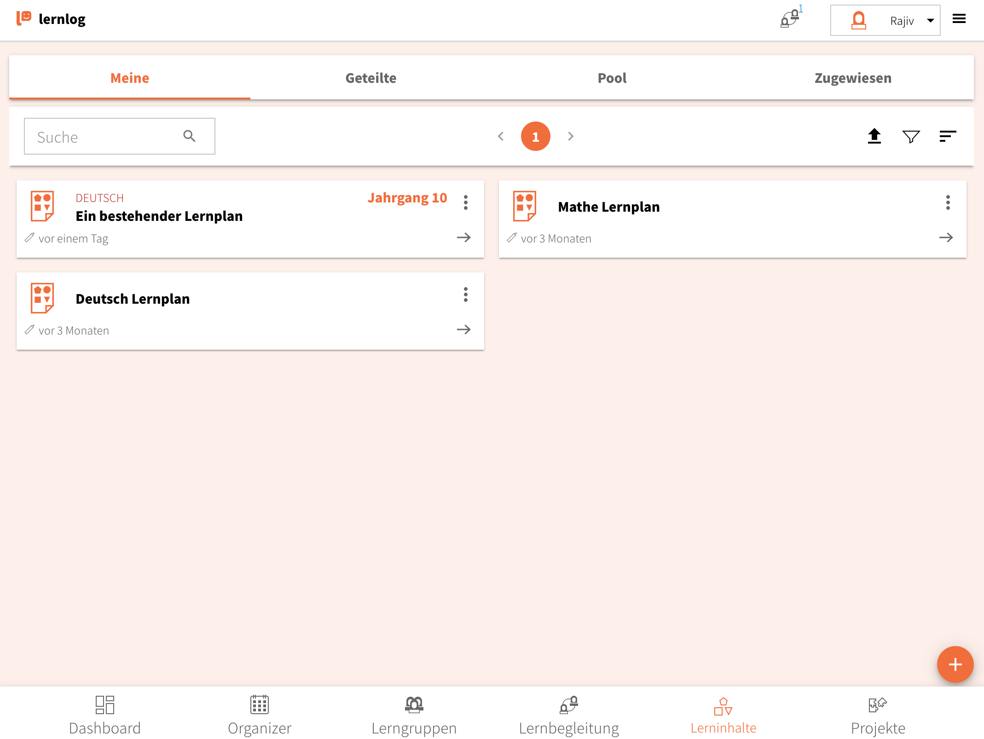The width and height of the screenshot is (984, 739).
Task: Open three-dot menu of Deutsch Lernplan
Action: [x=466, y=294]
